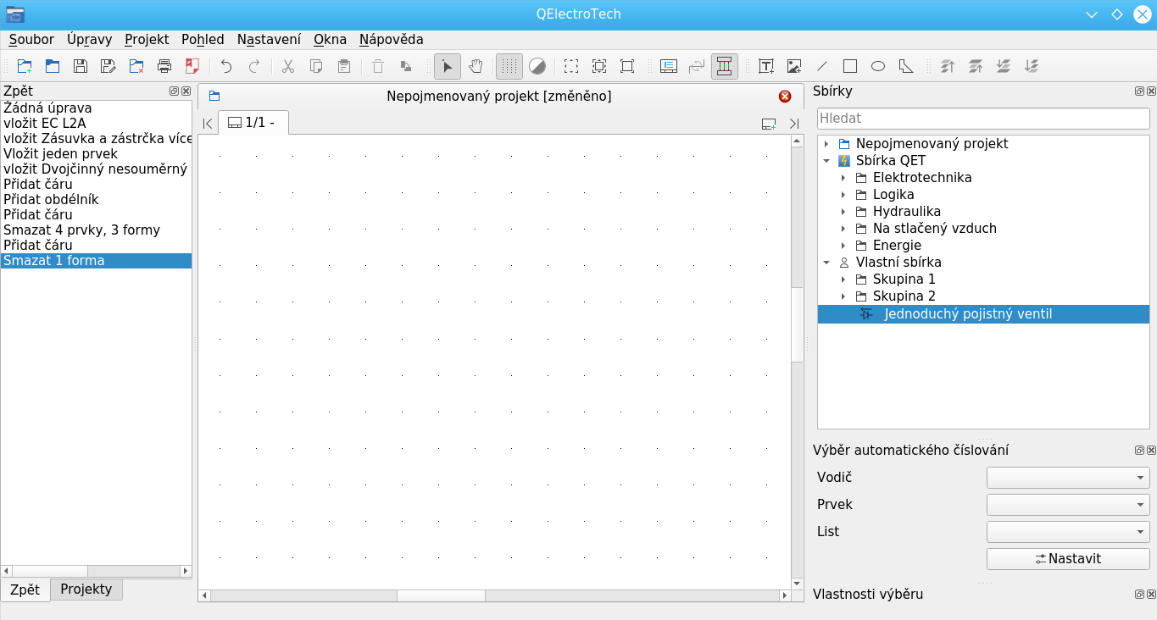Select the ellipse drawing tool
Viewport: 1157px width, 620px height.
point(878,66)
